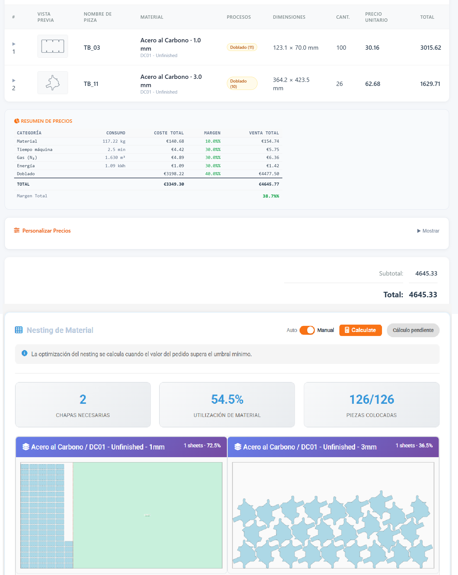Select the Manual nesting mode label
This screenshot has height=575, width=458.
click(x=325, y=330)
